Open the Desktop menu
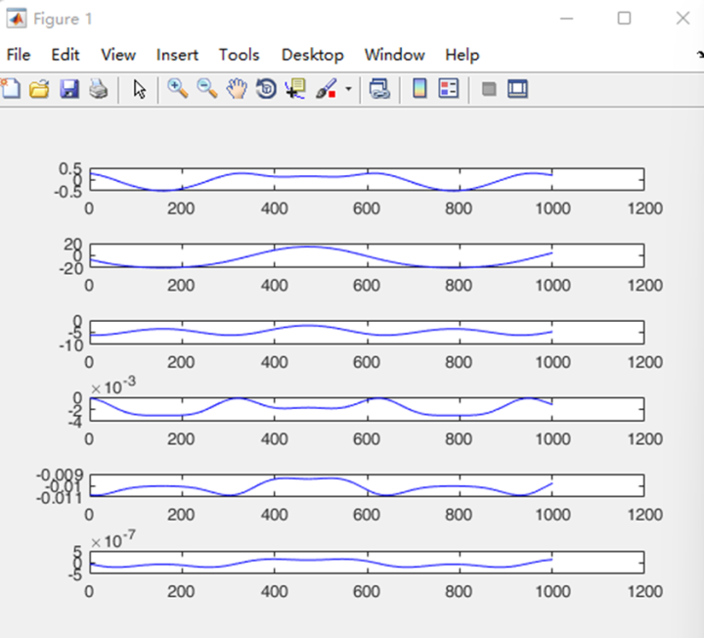Image resolution: width=704 pixels, height=638 pixels. tap(313, 55)
